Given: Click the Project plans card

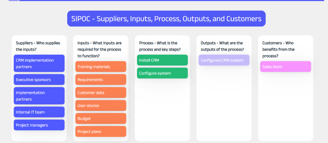Looking at the screenshot, I should tap(101, 132).
